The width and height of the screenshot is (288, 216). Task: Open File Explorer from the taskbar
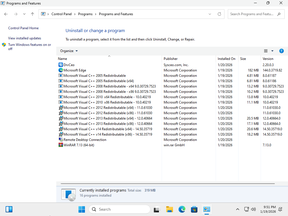tap(169, 209)
